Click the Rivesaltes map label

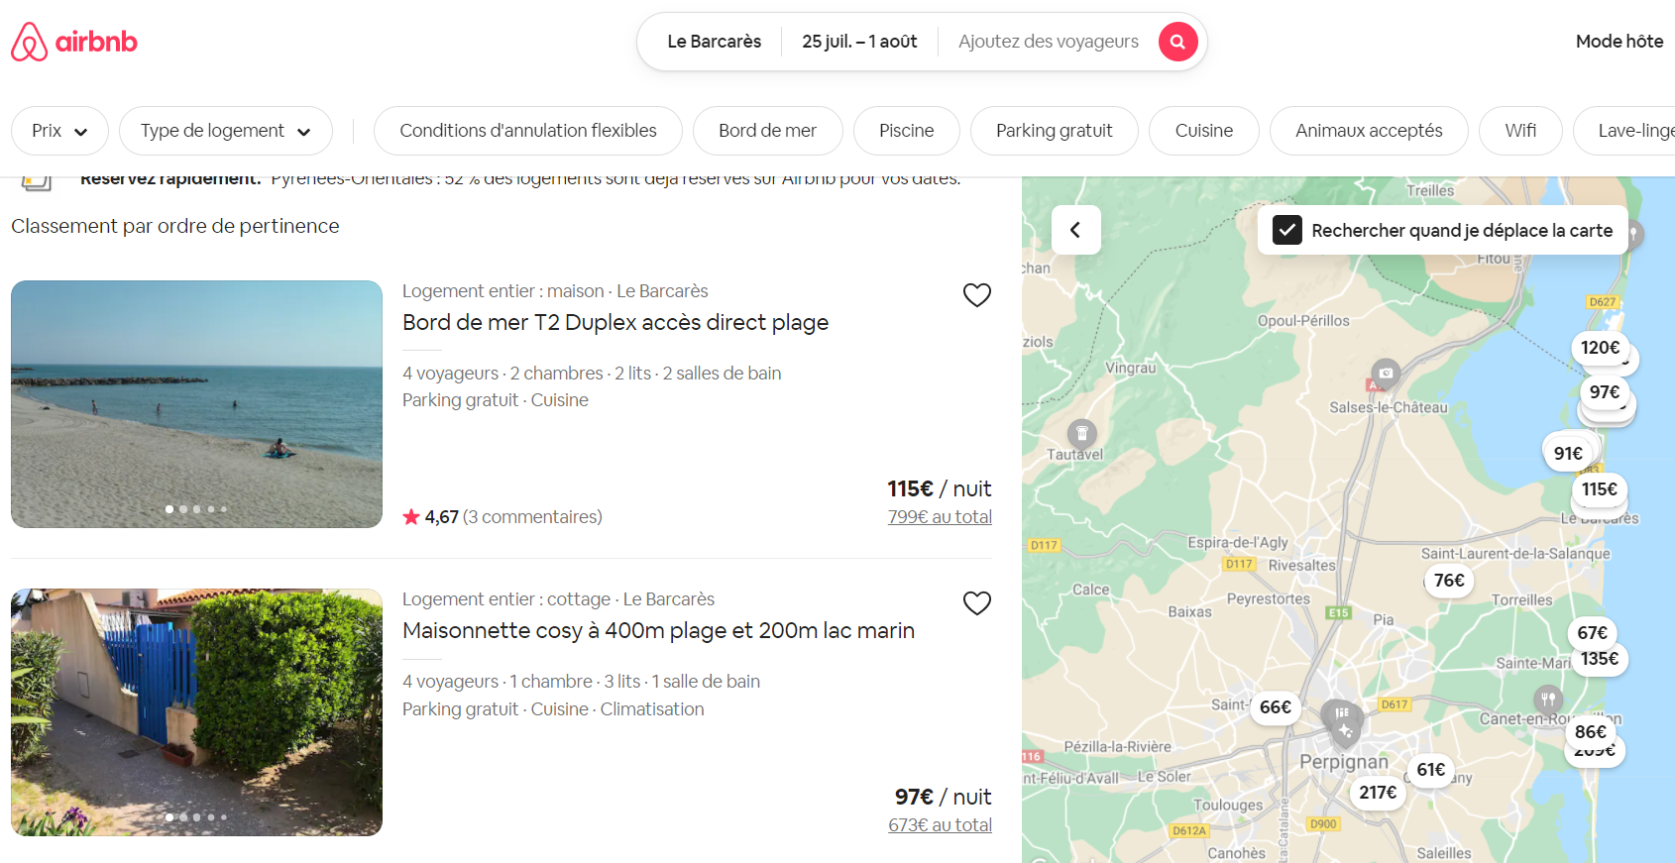(1301, 566)
